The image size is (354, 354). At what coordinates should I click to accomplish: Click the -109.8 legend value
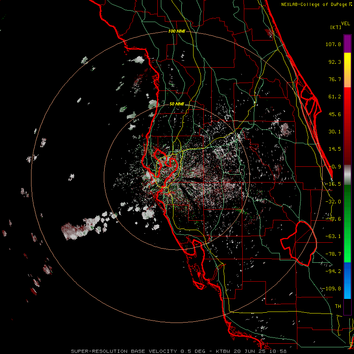332,289
